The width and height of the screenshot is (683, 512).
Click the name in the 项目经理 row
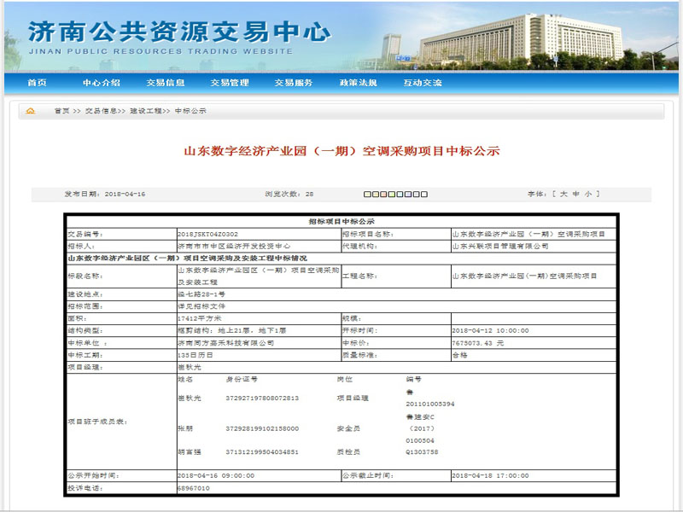pyautogui.click(x=190, y=368)
